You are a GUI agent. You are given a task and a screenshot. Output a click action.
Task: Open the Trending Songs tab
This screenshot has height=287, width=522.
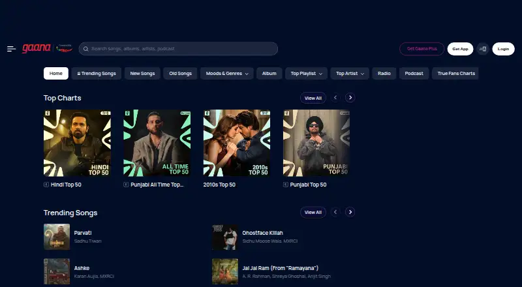tap(96, 74)
